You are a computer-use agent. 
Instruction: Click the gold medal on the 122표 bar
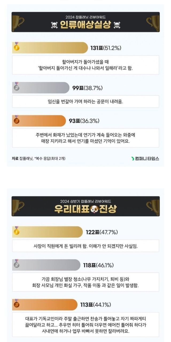click(17, 232)
